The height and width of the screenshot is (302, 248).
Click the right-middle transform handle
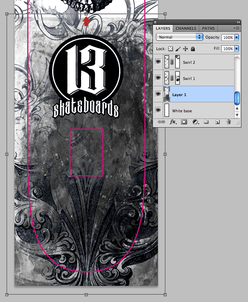[165, 154]
